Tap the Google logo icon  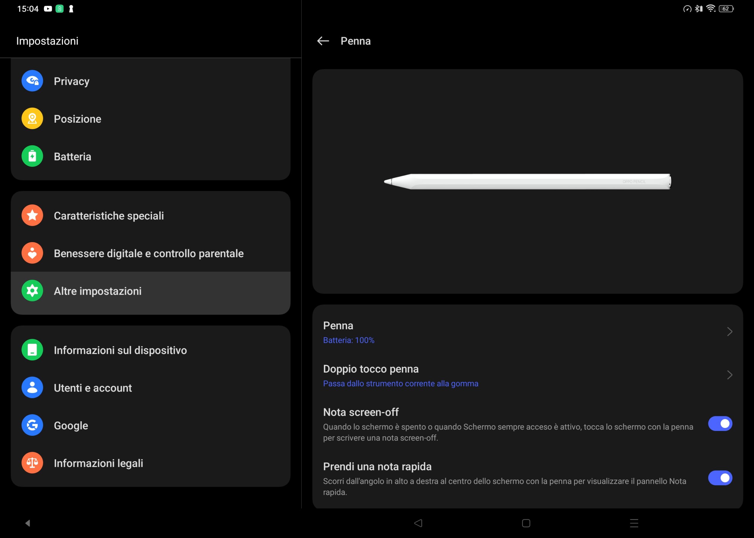click(32, 425)
